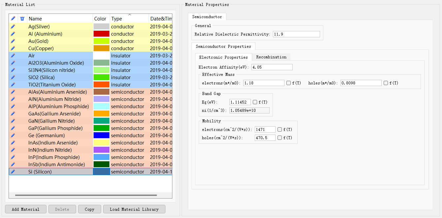The image size is (442, 218).
Task: Click Load Material Library button
Action: click(134, 209)
